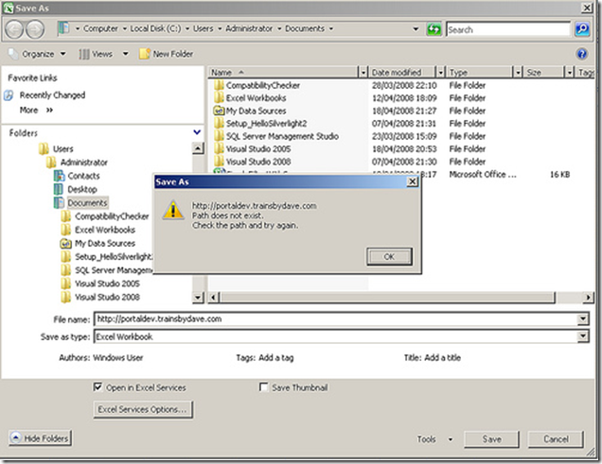Viewport: 602px width, 464px height.
Task: Sort by the Date modified column header
Action: (401, 72)
